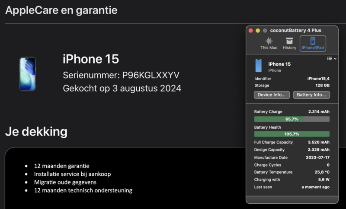The width and height of the screenshot is (346, 209).
Task: Open the device list dropdown
Action: coord(332,58)
